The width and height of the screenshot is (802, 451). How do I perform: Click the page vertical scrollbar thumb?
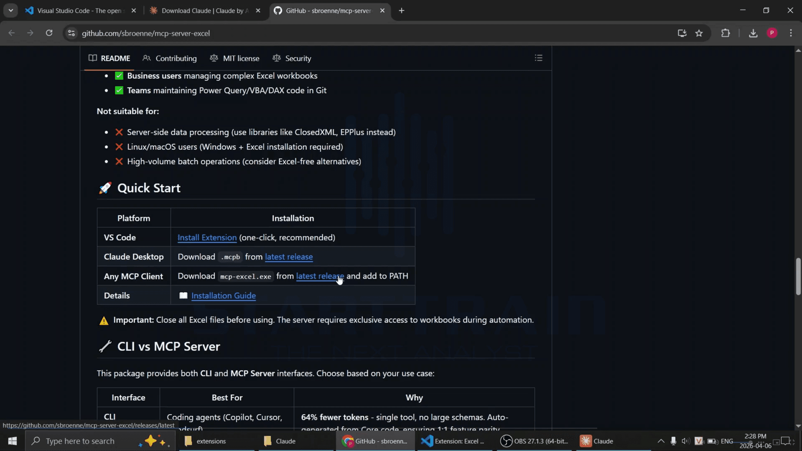tap(798, 277)
